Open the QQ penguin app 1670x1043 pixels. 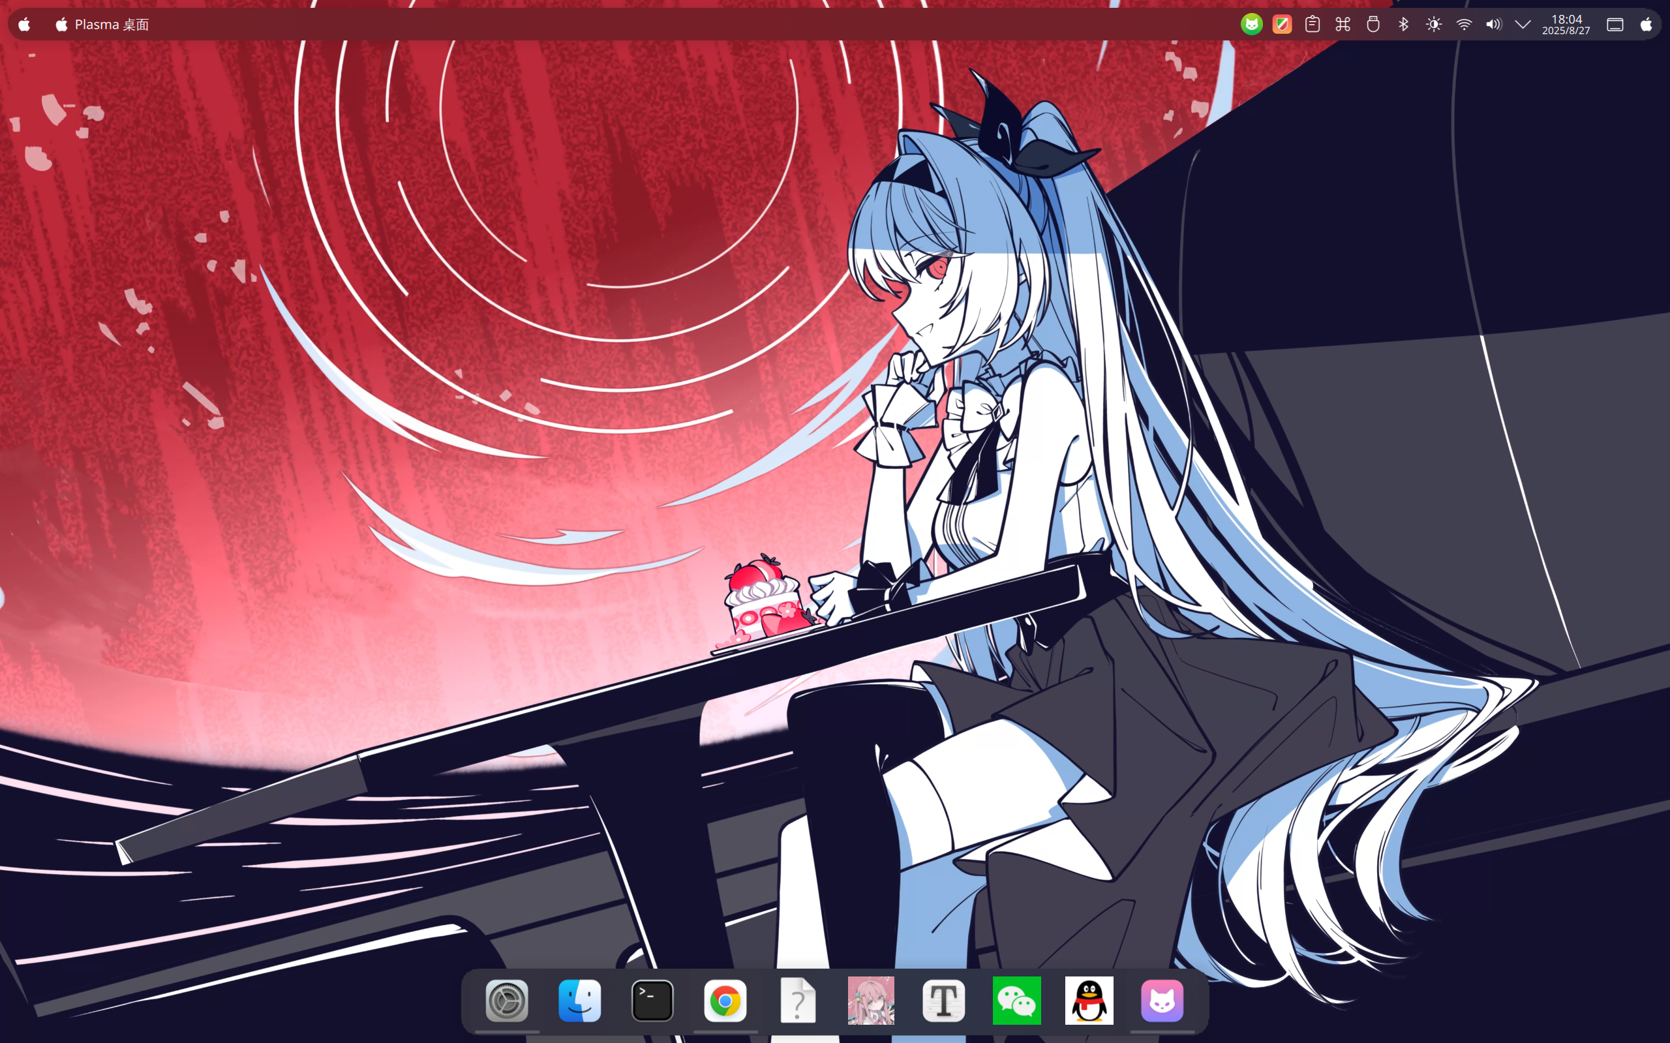click(1089, 1000)
